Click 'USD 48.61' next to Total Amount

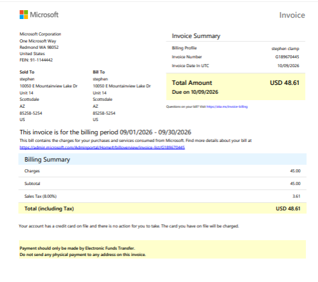coord(284,83)
